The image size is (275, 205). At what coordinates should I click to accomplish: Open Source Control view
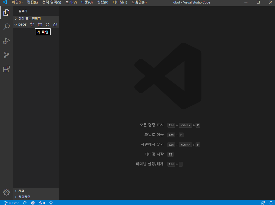(x=6, y=55)
